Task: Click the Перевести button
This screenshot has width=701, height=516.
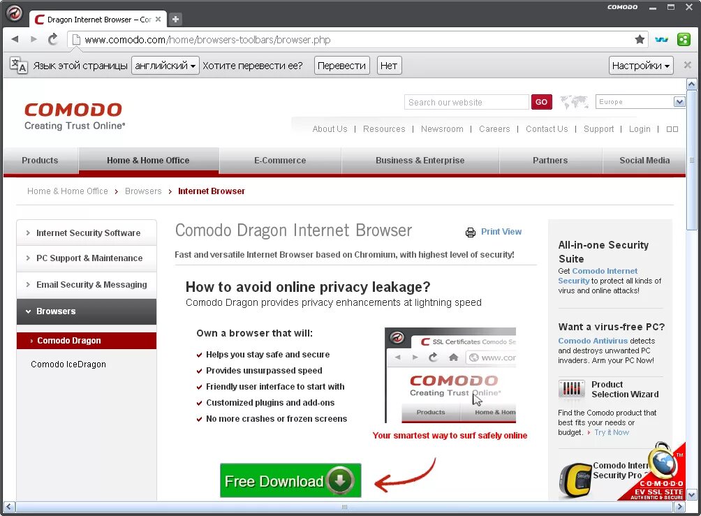Action: coord(341,65)
